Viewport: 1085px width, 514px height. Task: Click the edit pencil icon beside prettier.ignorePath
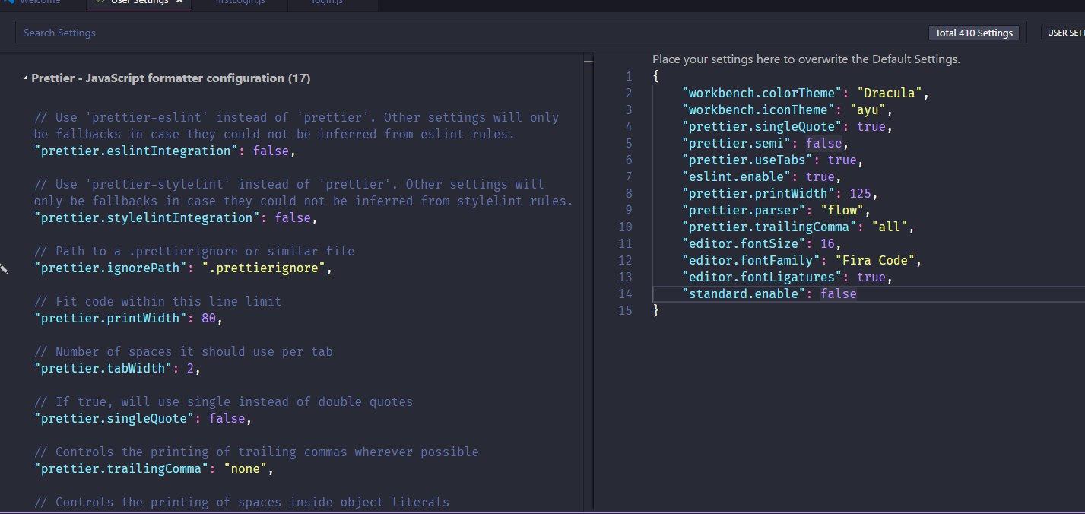tap(3, 268)
